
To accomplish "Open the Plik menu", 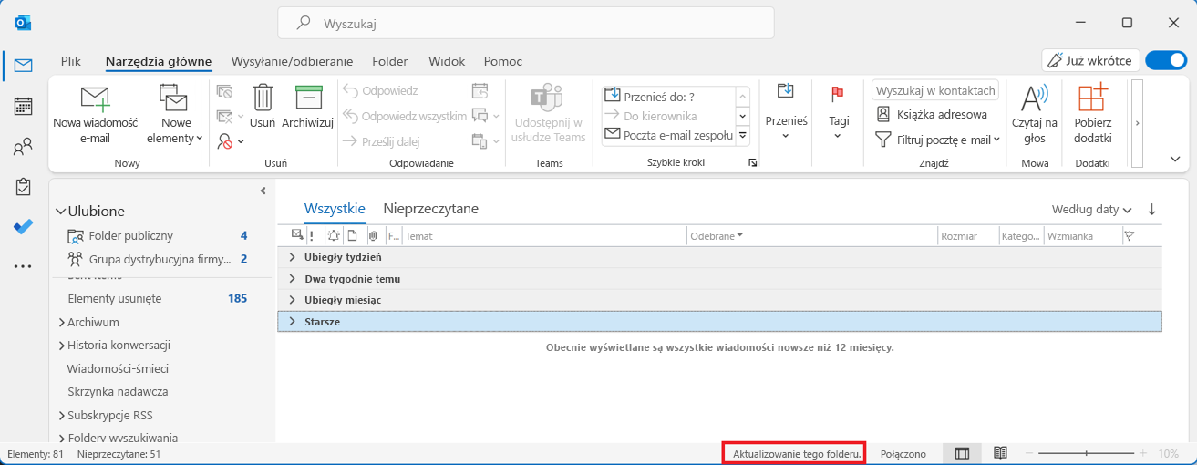I will 71,61.
